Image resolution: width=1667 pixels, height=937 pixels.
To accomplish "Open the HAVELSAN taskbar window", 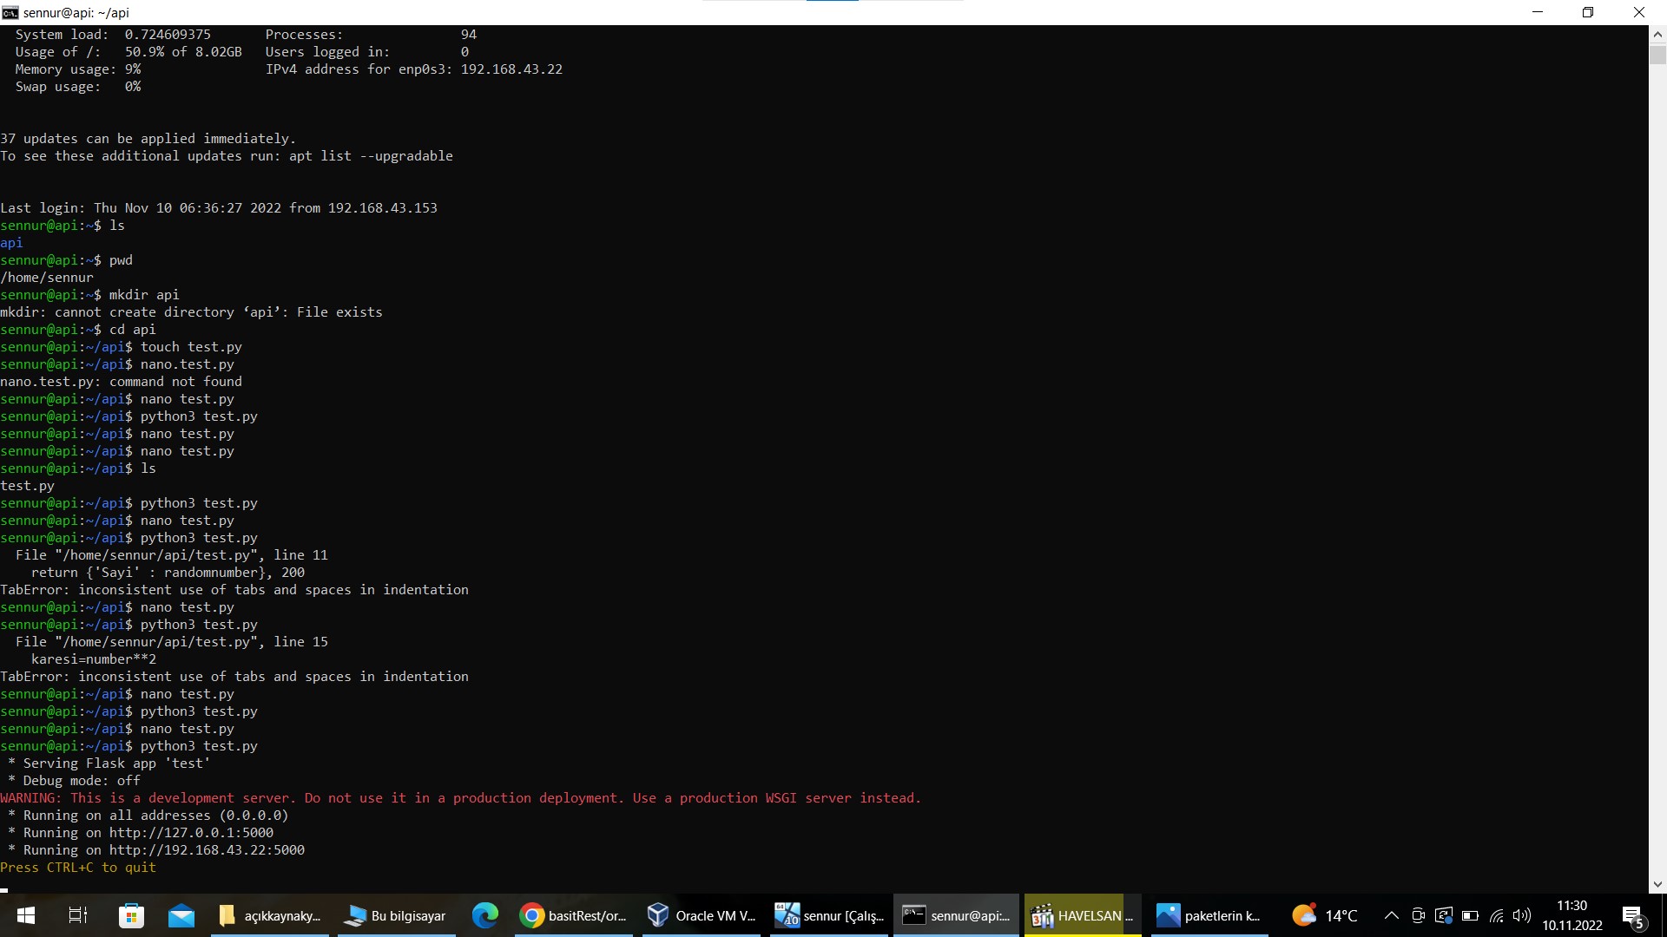I will pos(1081,915).
